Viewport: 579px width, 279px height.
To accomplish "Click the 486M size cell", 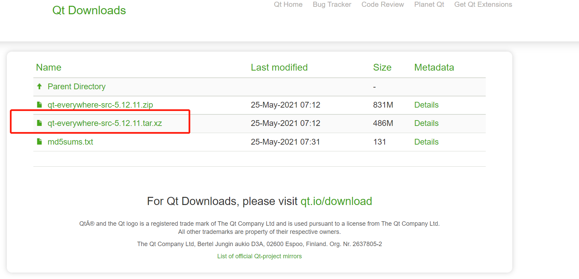I will click(383, 123).
